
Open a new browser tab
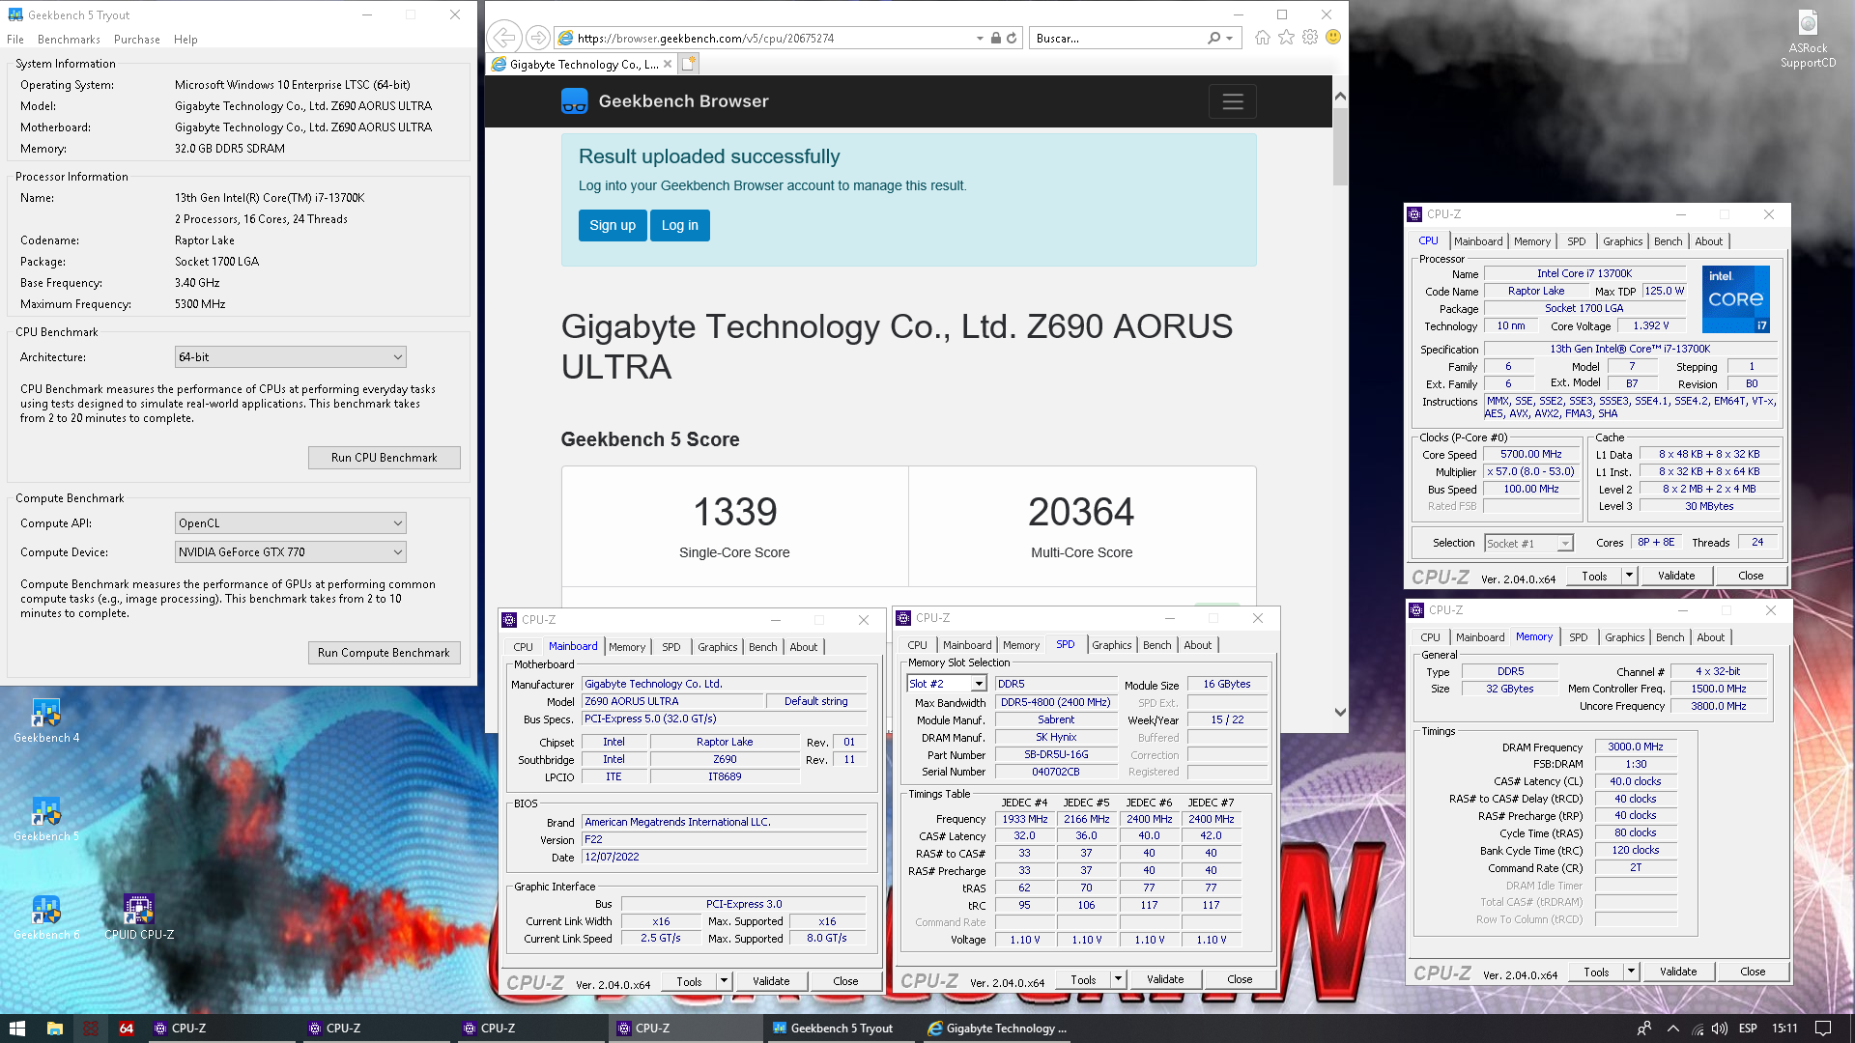pyautogui.click(x=688, y=64)
